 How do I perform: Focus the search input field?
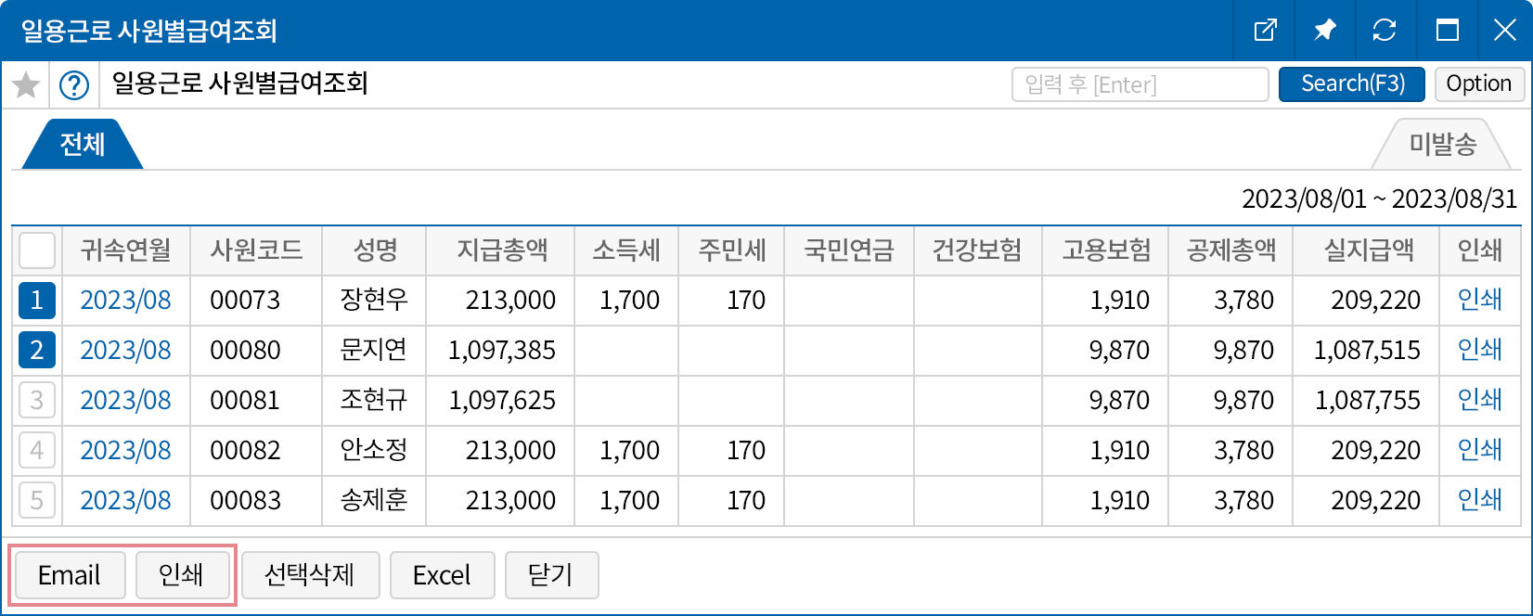pos(1140,84)
